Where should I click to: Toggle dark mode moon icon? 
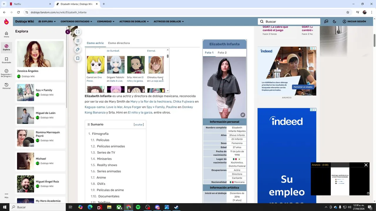pyautogui.click(x=334, y=21)
